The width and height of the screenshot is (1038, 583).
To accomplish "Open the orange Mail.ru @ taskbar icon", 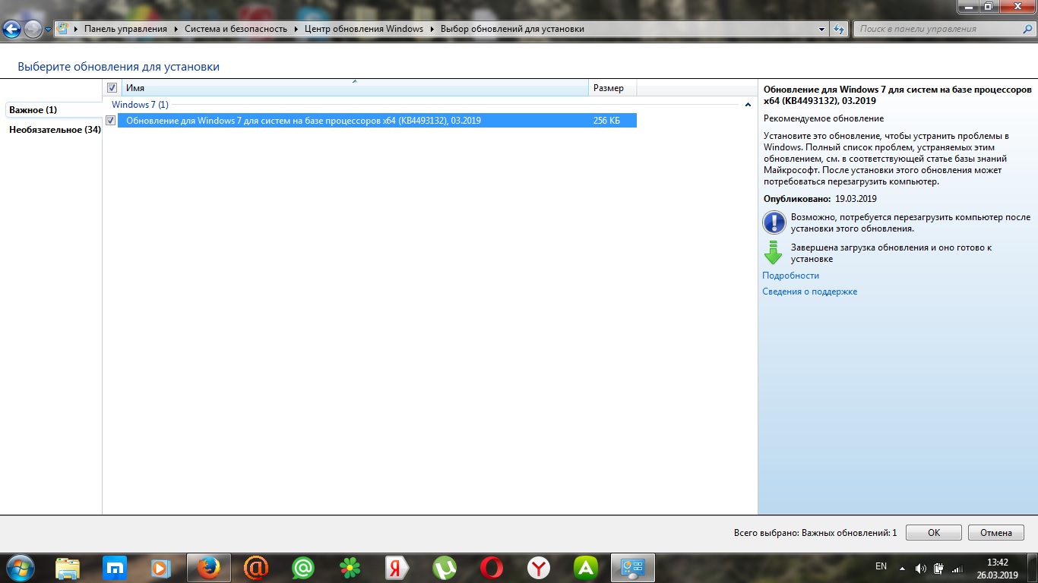I will click(256, 568).
